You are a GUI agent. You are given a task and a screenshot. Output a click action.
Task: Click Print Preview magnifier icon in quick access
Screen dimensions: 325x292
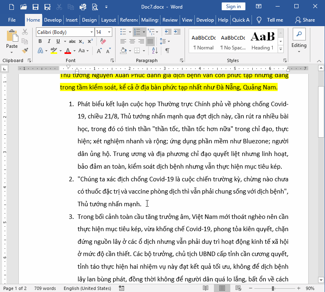pos(95,7)
